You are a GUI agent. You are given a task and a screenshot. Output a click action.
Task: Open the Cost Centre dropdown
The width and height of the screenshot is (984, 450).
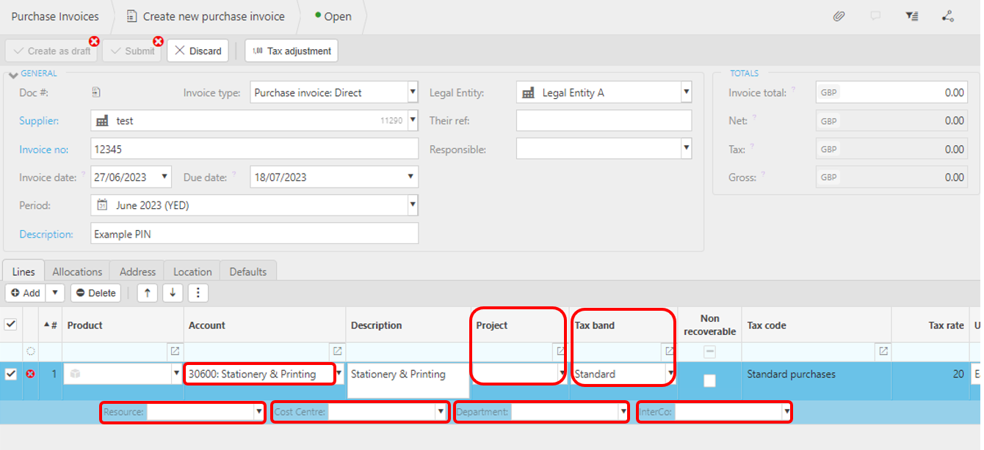point(441,413)
